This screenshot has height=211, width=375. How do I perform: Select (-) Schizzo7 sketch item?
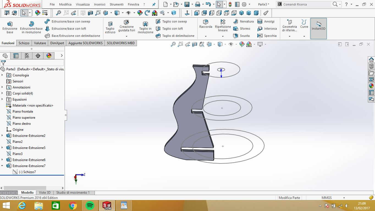tap(27, 172)
